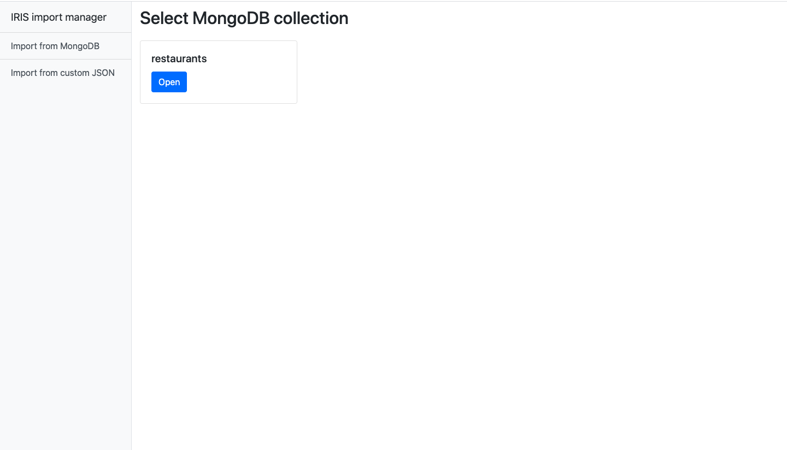The image size is (787, 450).
Task: Select Import from custom JSON
Action: [x=63, y=73]
